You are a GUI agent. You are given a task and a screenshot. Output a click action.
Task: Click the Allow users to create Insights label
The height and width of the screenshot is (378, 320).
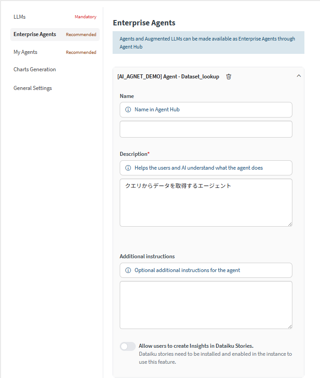[x=196, y=346]
